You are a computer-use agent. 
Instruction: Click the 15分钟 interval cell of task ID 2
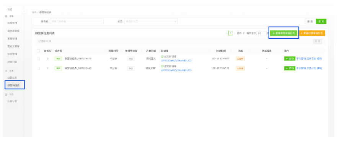[113, 59]
